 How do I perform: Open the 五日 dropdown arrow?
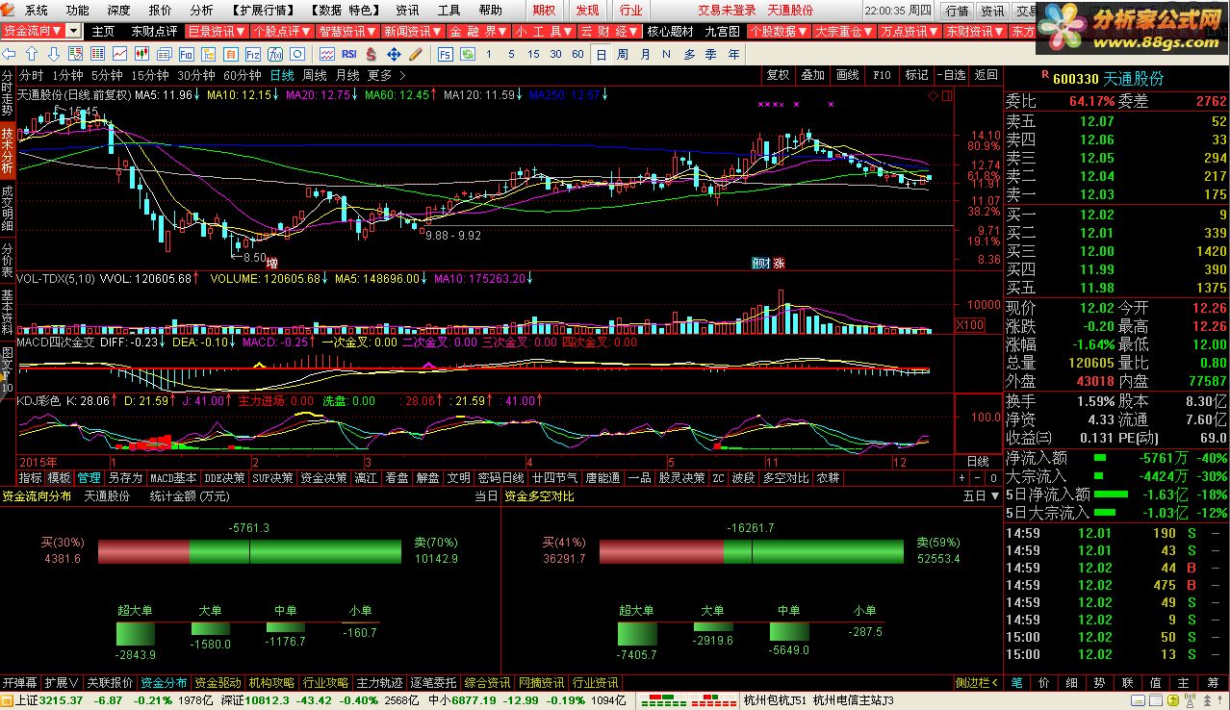tap(994, 496)
